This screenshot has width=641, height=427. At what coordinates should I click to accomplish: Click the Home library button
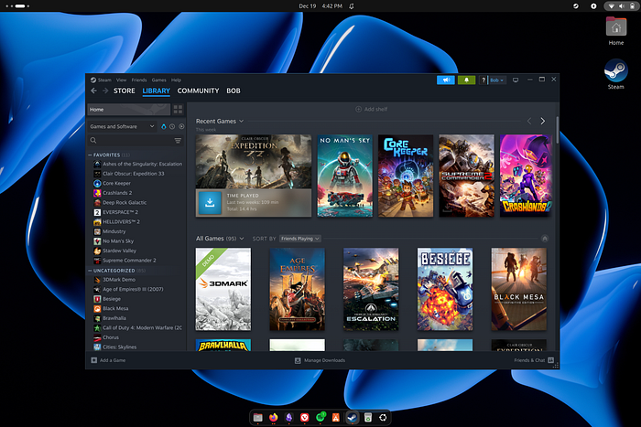point(129,110)
